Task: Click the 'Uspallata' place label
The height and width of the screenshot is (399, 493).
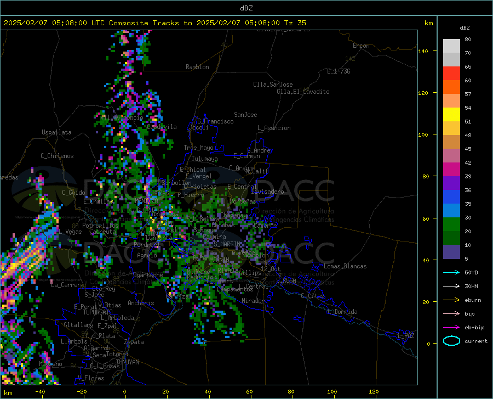Action: point(56,132)
